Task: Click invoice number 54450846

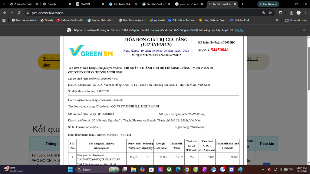Action: (x=219, y=50)
